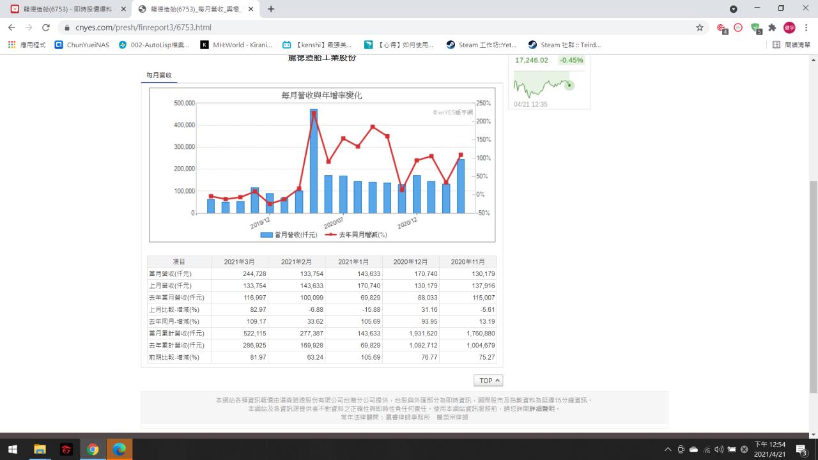Image resolution: width=818 pixels, height=460 pixels.
Task: Open the Chrome tab search dropdown
Action: [x=734, y=9]
